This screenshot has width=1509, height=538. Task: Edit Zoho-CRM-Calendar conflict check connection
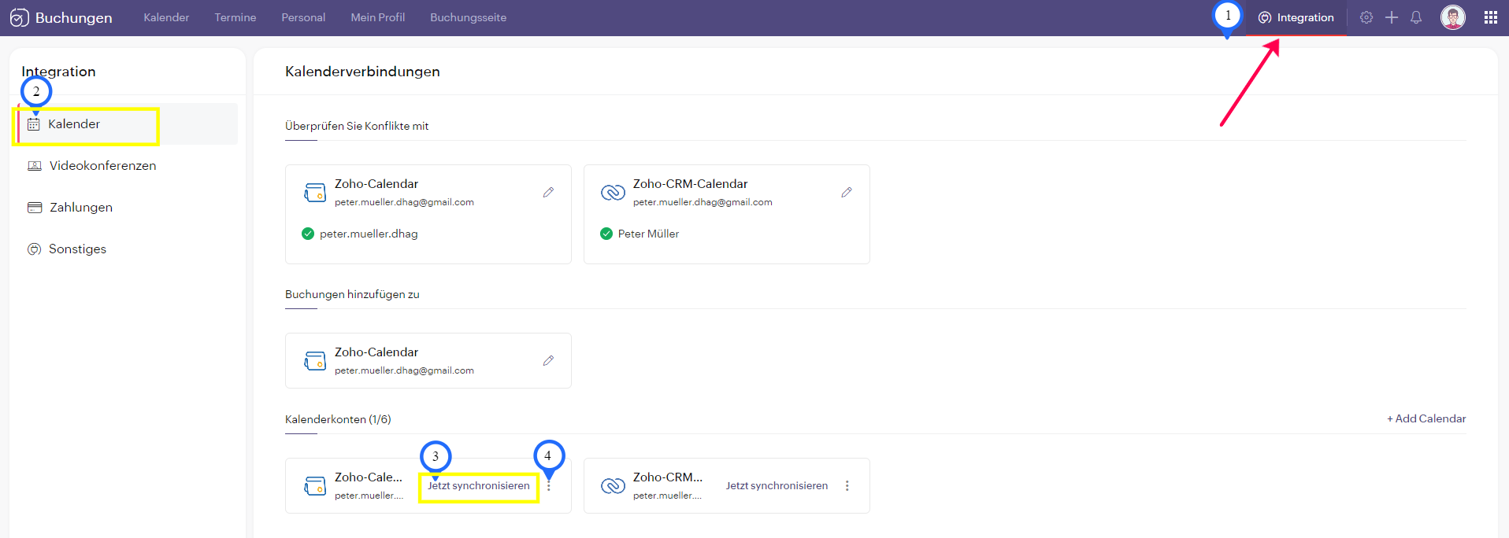click(847, 192)
